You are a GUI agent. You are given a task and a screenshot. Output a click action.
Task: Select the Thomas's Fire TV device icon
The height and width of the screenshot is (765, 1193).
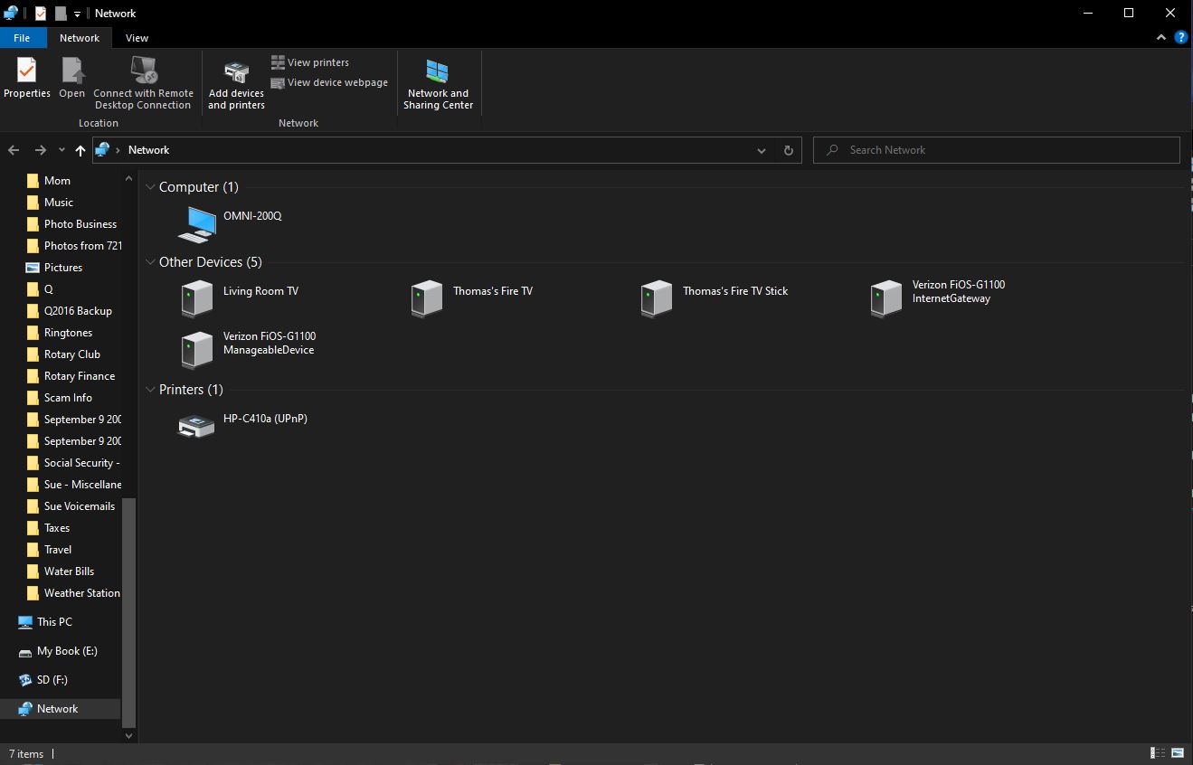point(426,298)
